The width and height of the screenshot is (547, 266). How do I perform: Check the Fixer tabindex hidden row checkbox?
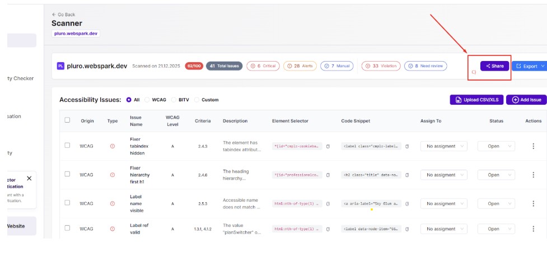[x=67, y=145]
